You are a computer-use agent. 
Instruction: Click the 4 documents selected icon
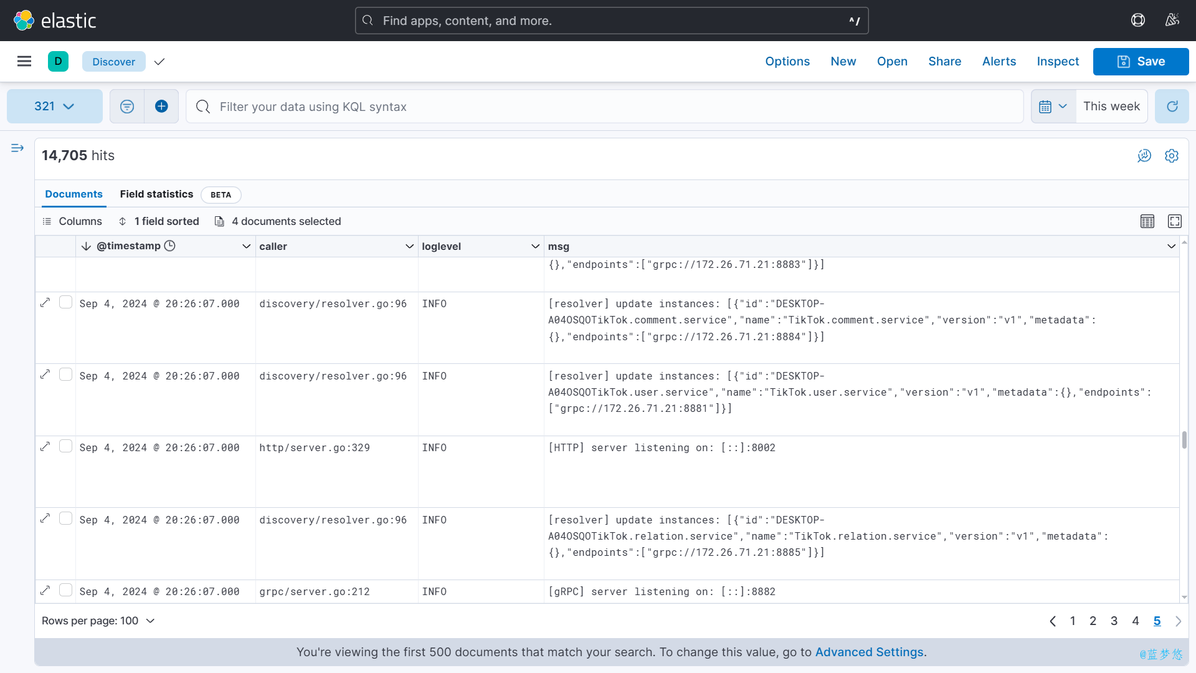coord(219,221)
